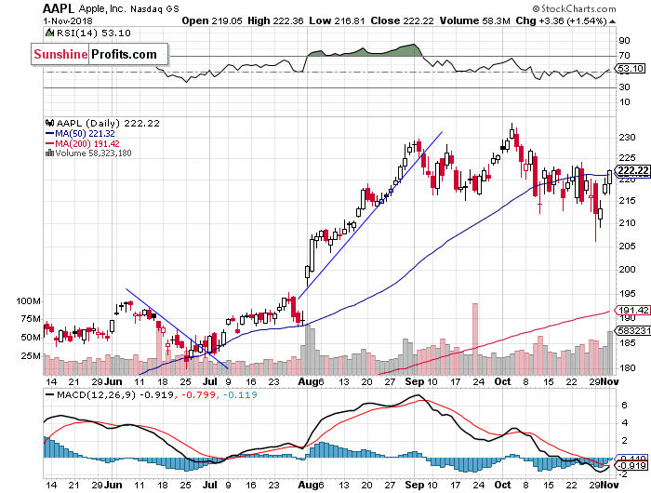Click Jun on the main chart date axis
This screenshot has height=493, width=651.
(x=113, y=381)
